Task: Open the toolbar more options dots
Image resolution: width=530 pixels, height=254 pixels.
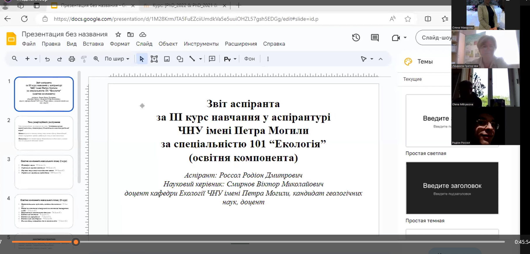Action: coord(268,59)
